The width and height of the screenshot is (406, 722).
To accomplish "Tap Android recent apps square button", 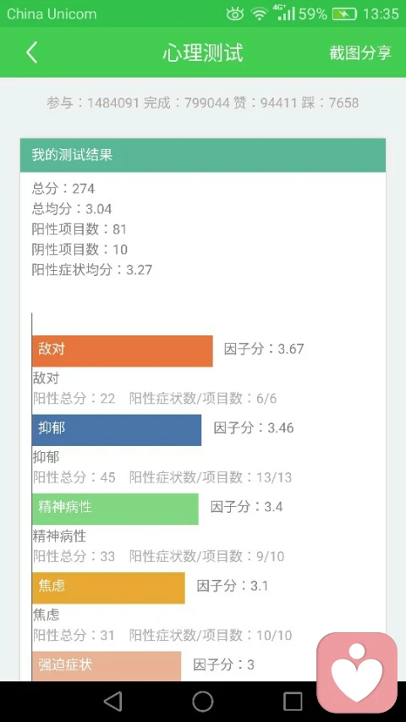I will pos(293,702).
